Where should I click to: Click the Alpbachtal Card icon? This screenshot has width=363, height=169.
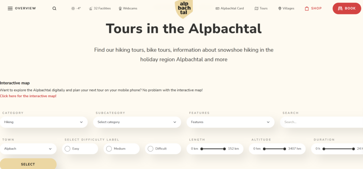tap(217, 9)
